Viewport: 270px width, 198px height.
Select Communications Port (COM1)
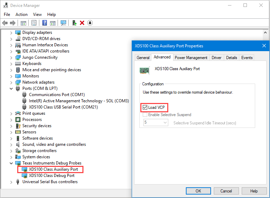coord(57,95)
